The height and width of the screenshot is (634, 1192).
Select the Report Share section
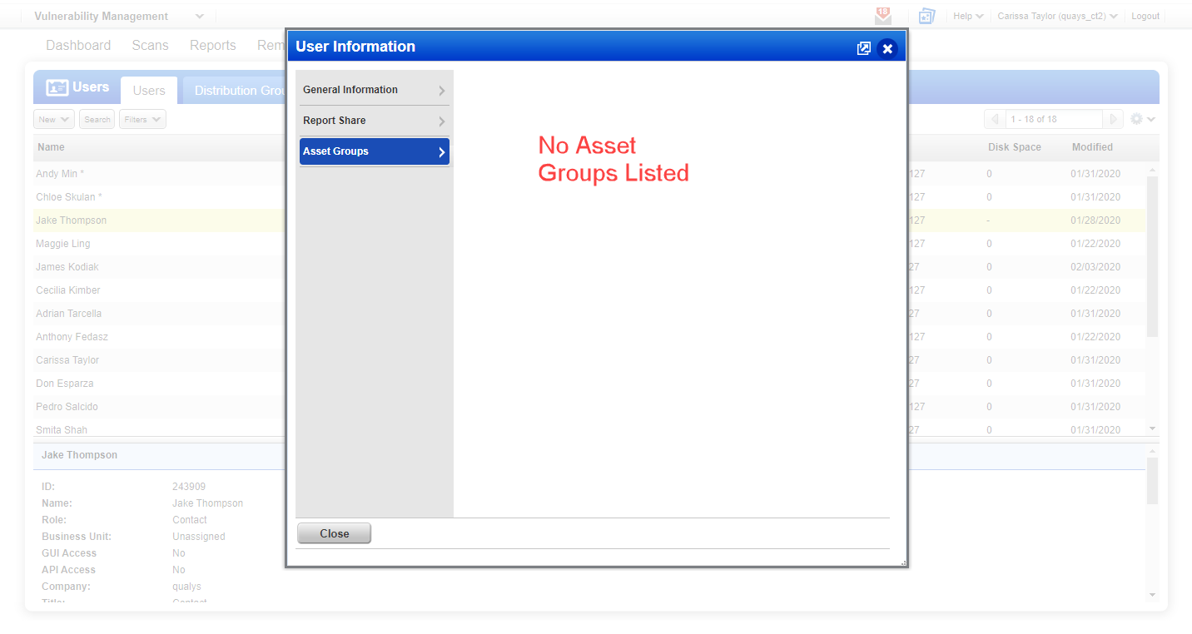pyautogui.click(x=374, y=121)
